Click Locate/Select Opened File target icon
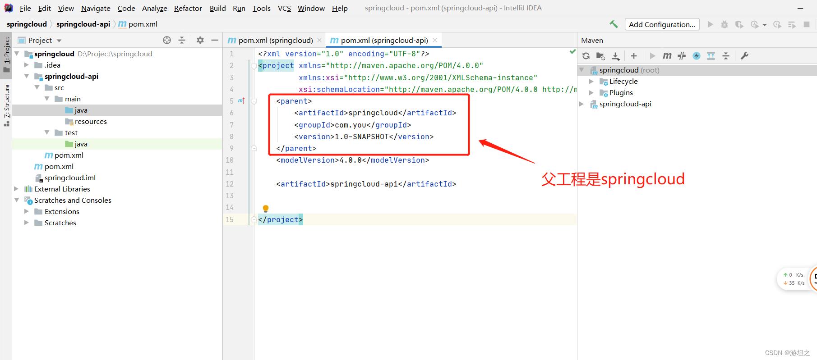The height and width of the screenshot is (360, 817). point(167,40)
